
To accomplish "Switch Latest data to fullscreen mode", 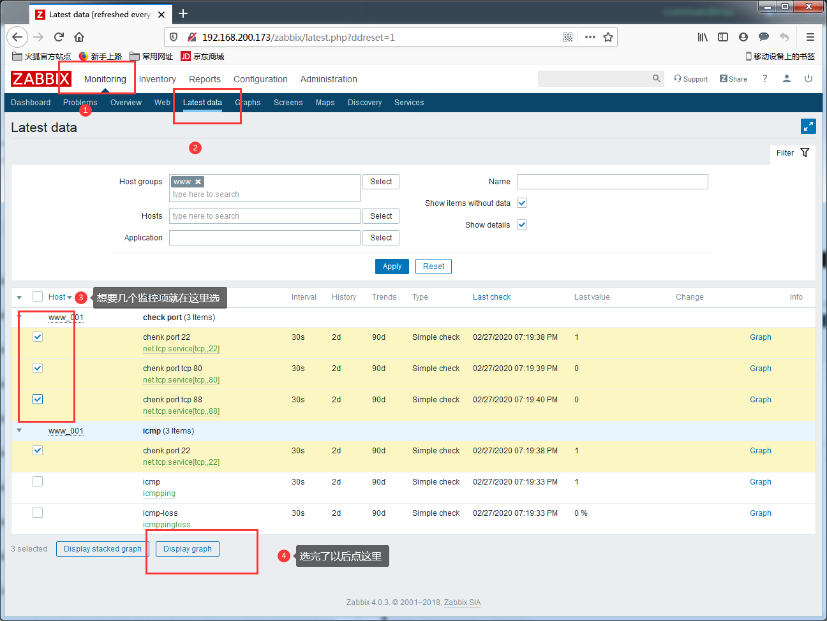I will tap(808, 126).
